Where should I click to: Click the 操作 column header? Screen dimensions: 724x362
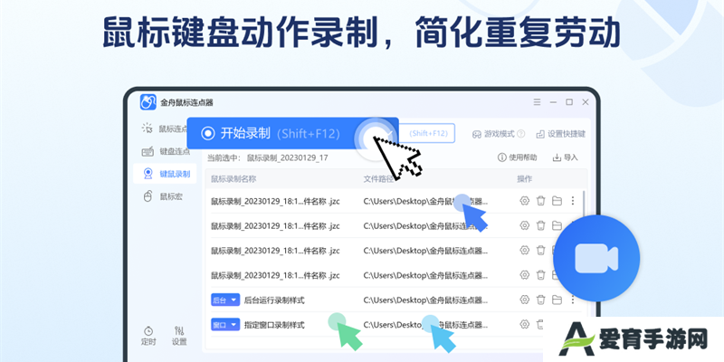click(525, 179)
